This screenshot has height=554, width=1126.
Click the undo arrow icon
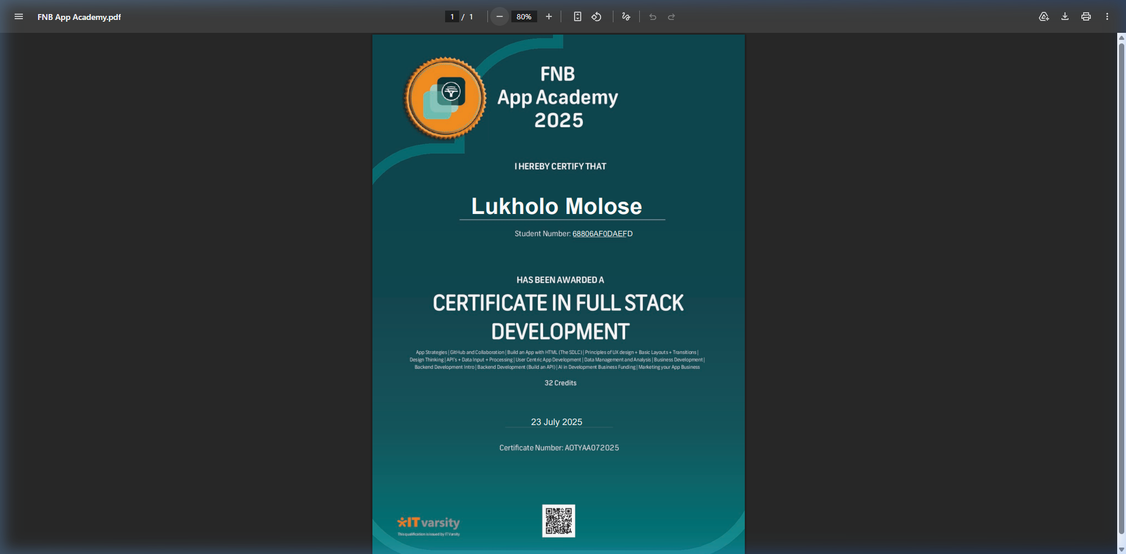click(x=653, y=16)
